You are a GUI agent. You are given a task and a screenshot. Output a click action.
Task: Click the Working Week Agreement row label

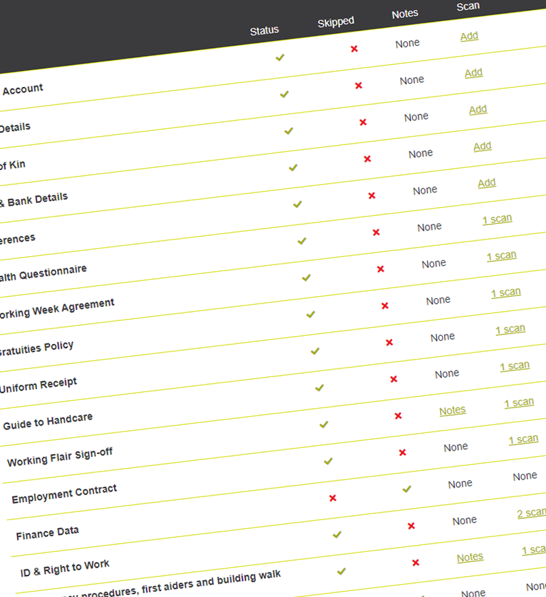[x=57, y=308]
